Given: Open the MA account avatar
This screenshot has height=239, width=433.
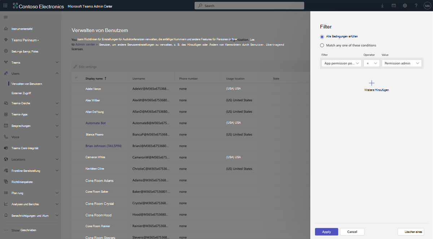Looking at the screenshot, I should 427,6.
